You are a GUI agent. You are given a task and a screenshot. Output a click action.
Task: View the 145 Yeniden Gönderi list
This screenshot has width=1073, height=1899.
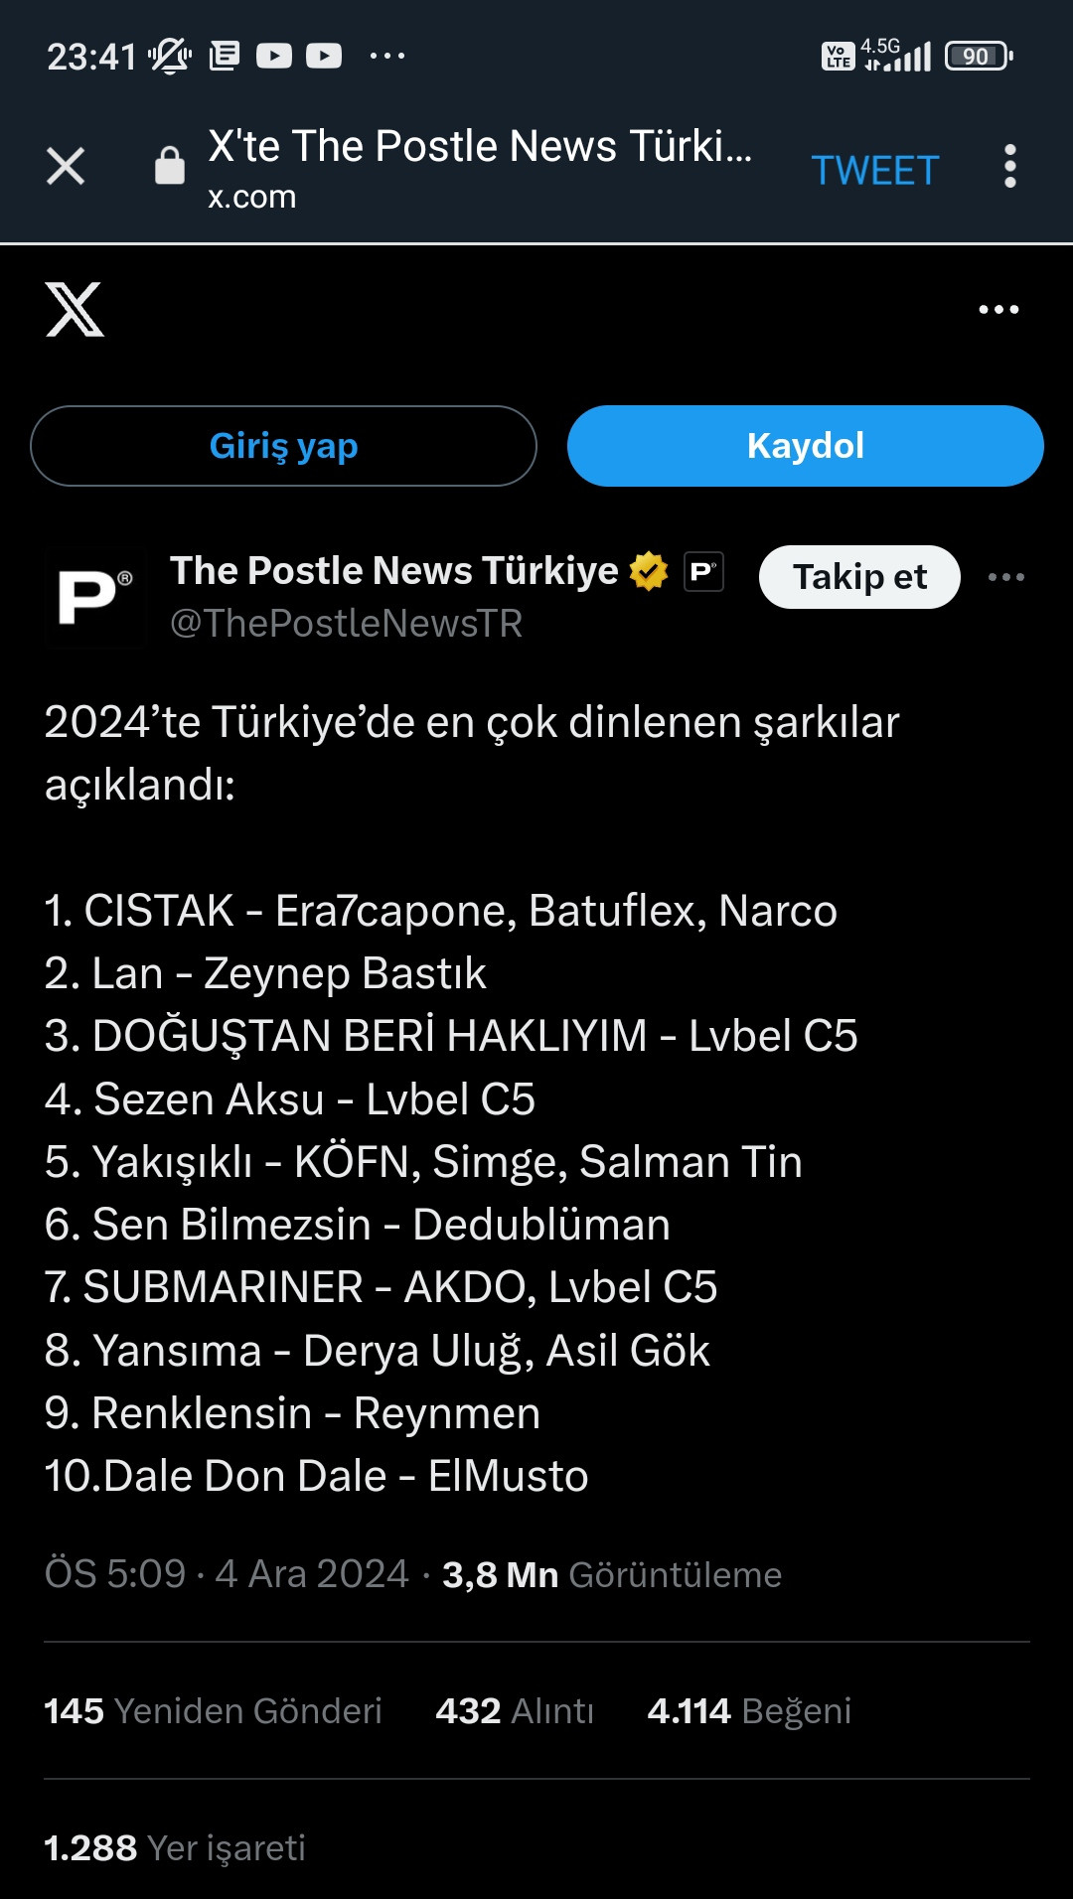(213, 1711)
